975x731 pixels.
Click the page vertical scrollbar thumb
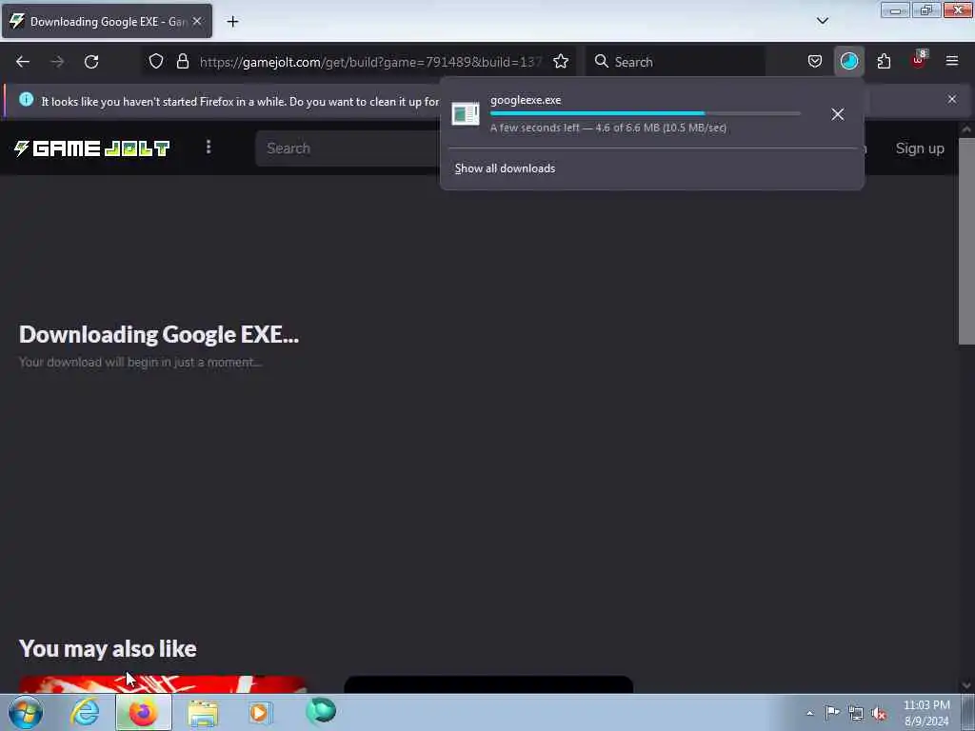(966, 241)
